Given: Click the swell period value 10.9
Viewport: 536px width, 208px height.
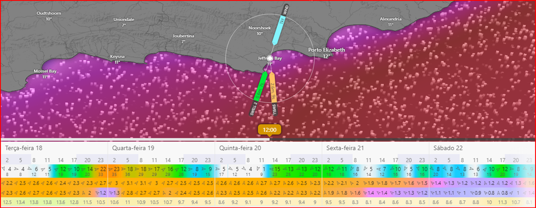Looking at the screenshot, I should [x=141, y=202].
